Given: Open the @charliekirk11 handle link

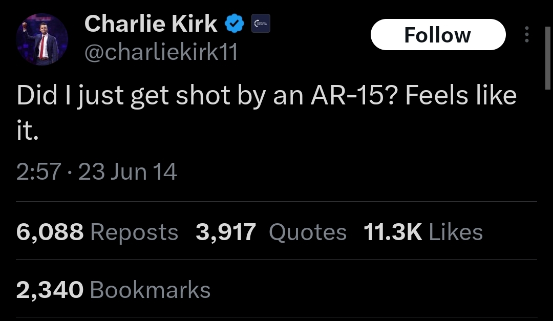Looking at the screenshot, I should [160, 52].
